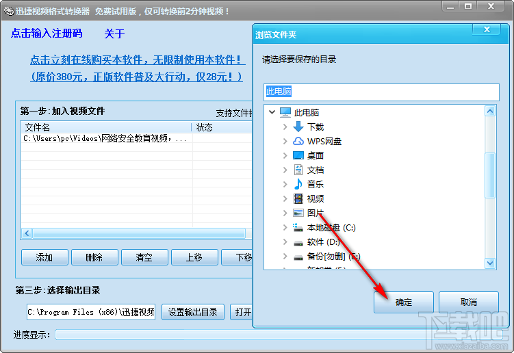Expand the 音乐 folder node

pos(285,184)
